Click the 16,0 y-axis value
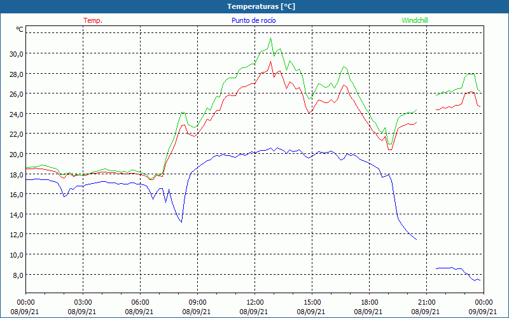This screenshot has width=509, height=318. (17, 195)
